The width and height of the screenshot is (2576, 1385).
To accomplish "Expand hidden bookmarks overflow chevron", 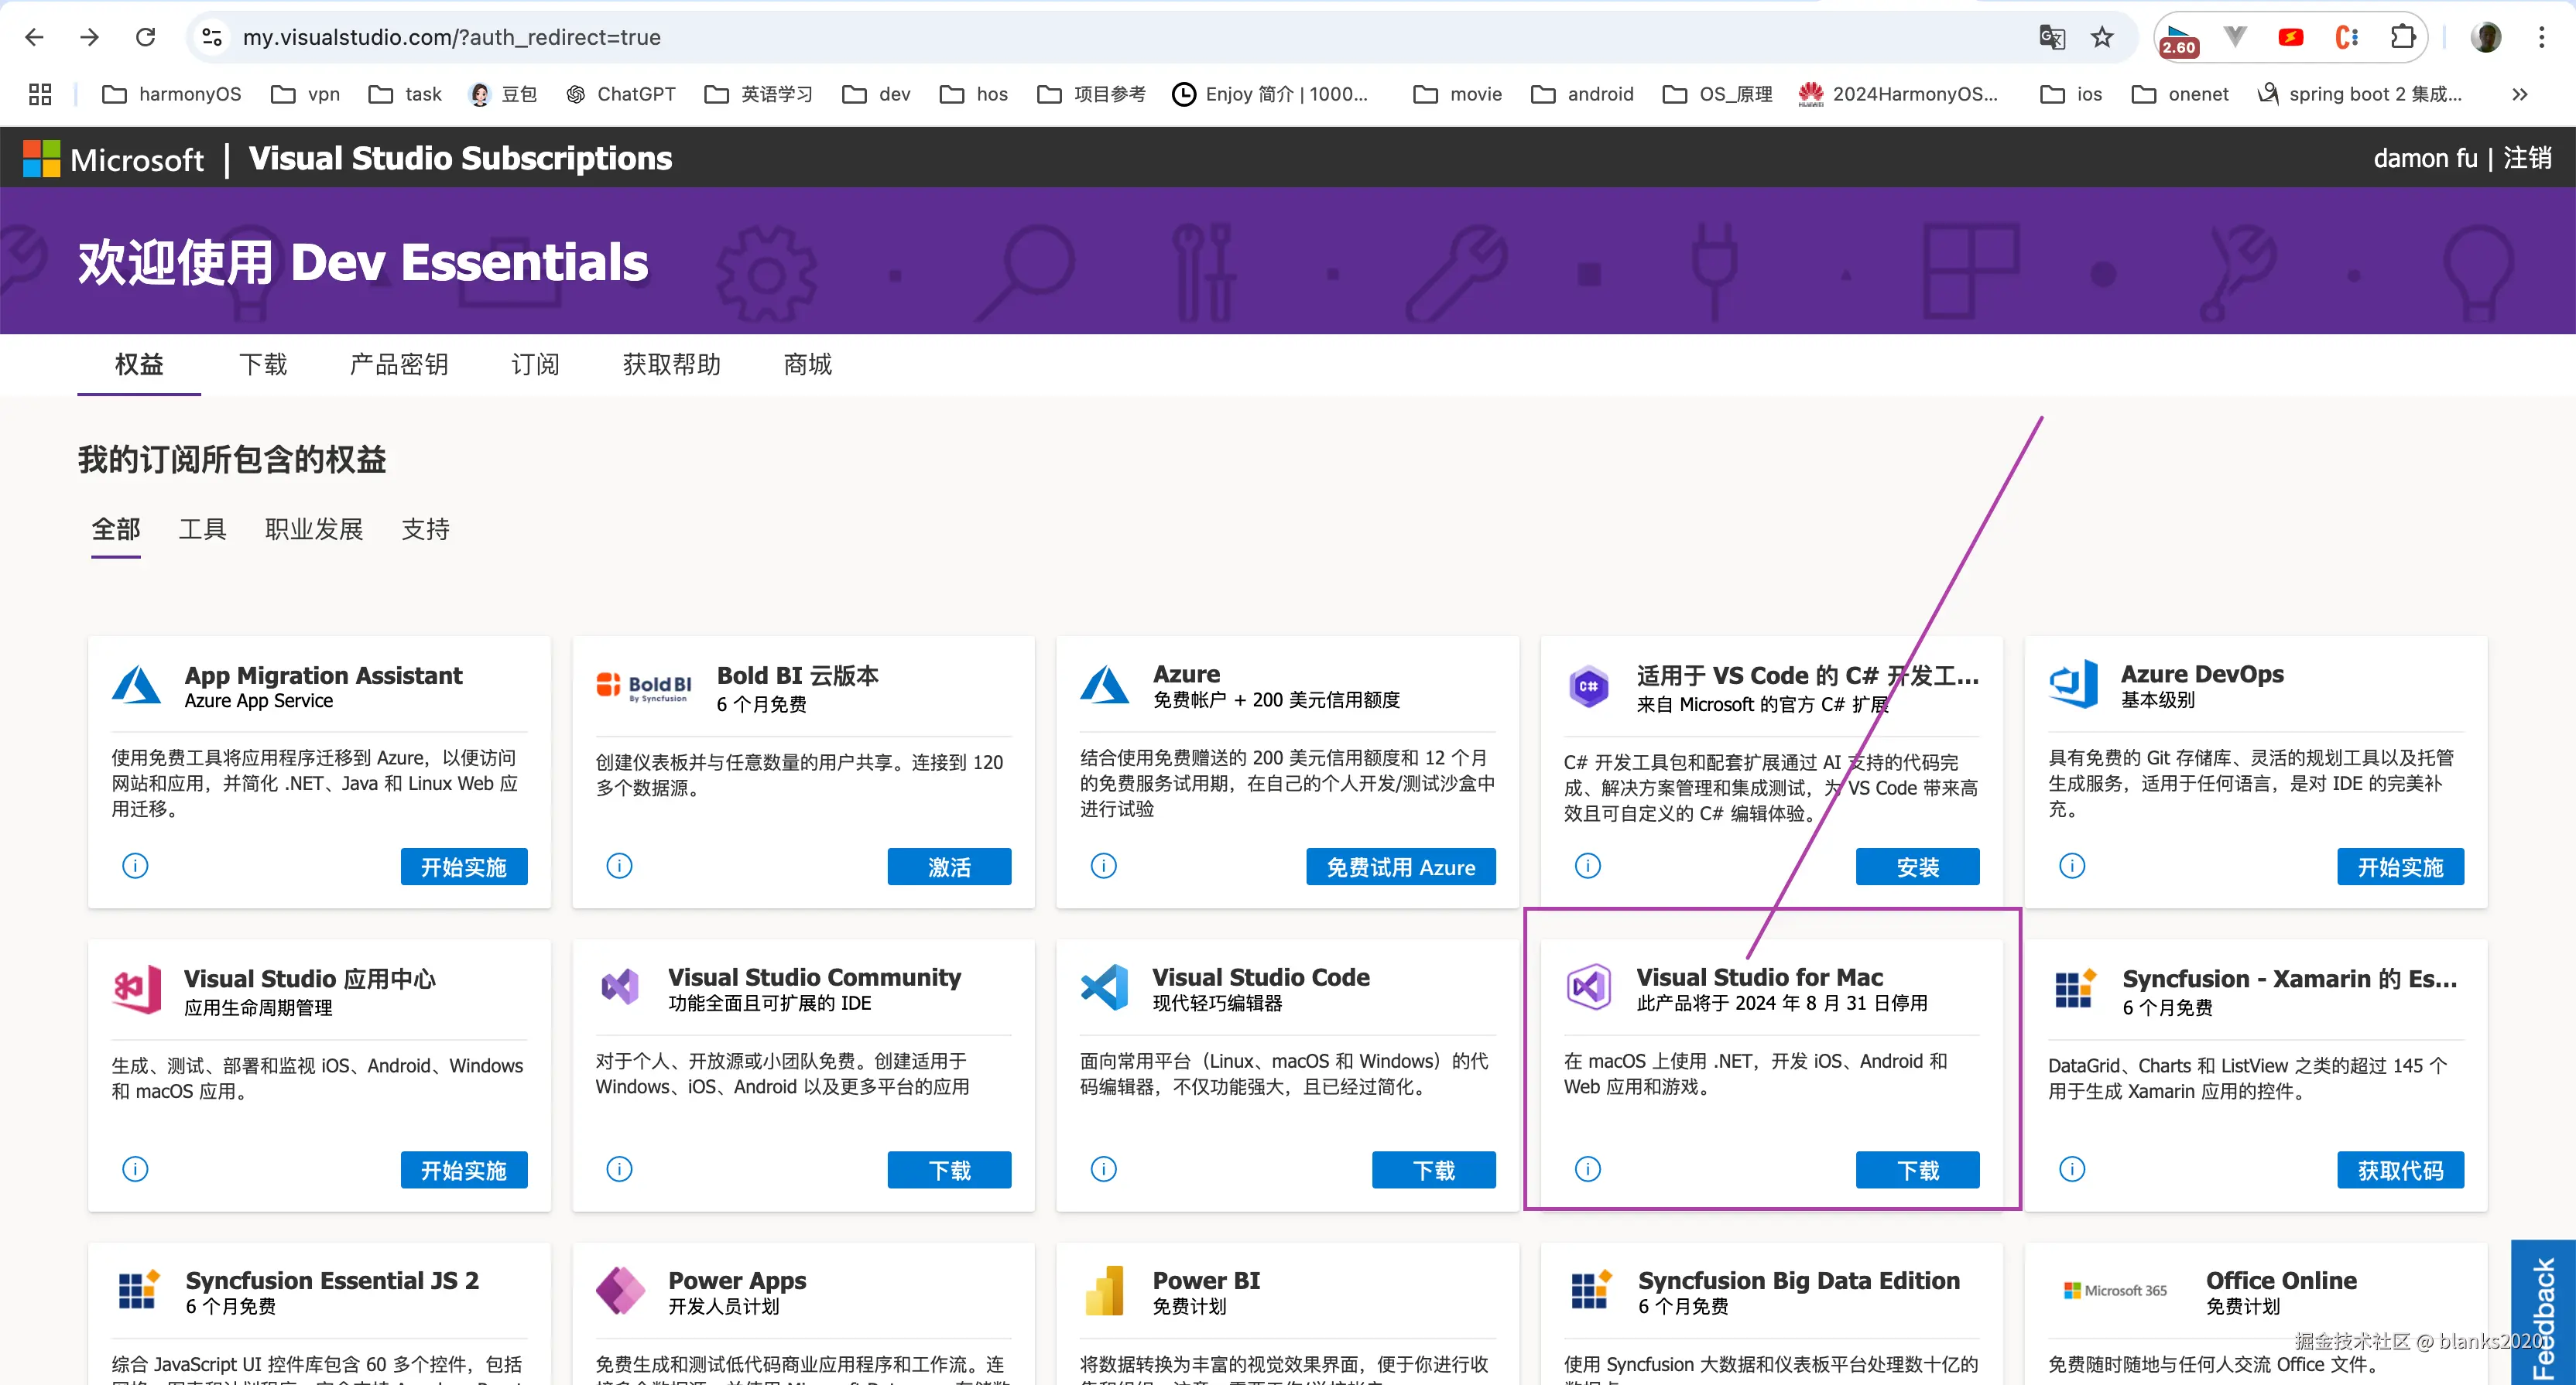I will [x=2519, y=94].
